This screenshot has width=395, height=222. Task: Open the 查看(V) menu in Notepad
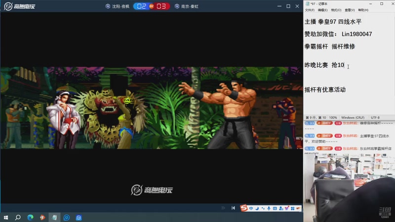coord(350,10)
